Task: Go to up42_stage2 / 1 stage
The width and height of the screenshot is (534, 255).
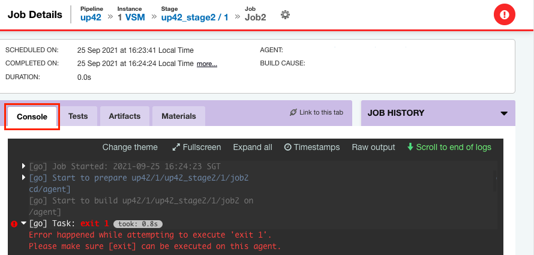Action: coord(195,17)
